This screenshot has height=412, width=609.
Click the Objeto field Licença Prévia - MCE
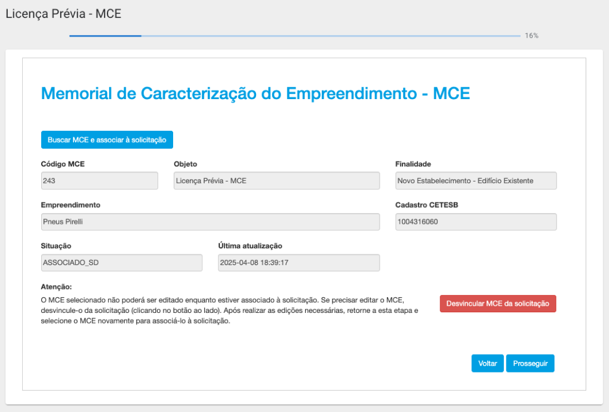click(277, 180)
